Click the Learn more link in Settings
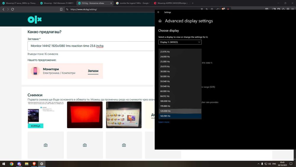Image resolution: width=296 pixels, height=167 pixels. 164,122
